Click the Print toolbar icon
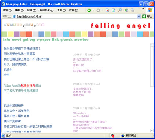 pos(133,10)
